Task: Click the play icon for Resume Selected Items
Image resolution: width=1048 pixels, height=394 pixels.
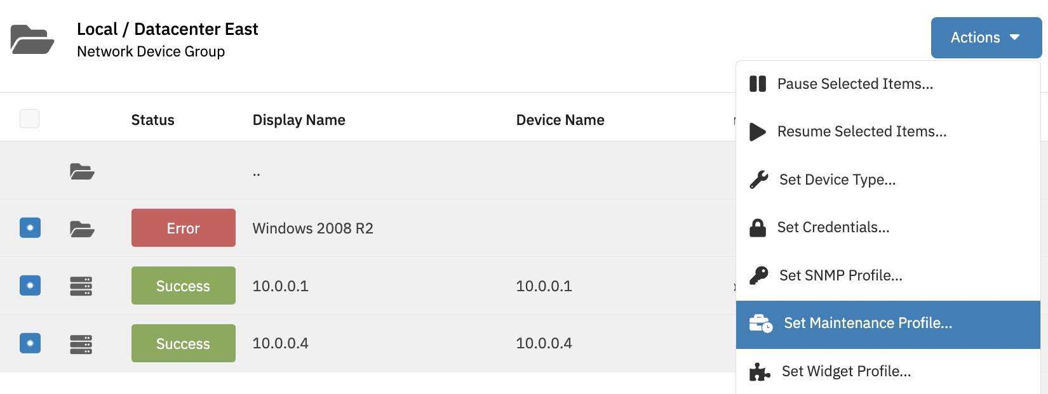Action: (757, 131)
